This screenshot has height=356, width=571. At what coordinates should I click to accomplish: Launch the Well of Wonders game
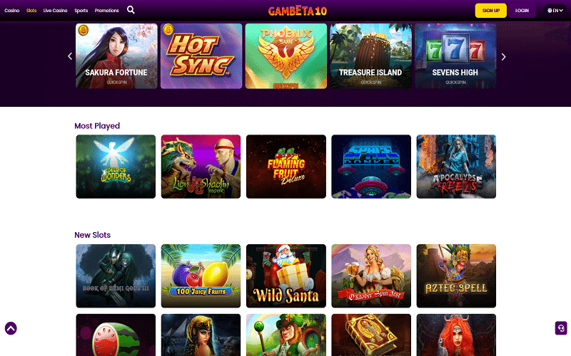click(116, 167)
